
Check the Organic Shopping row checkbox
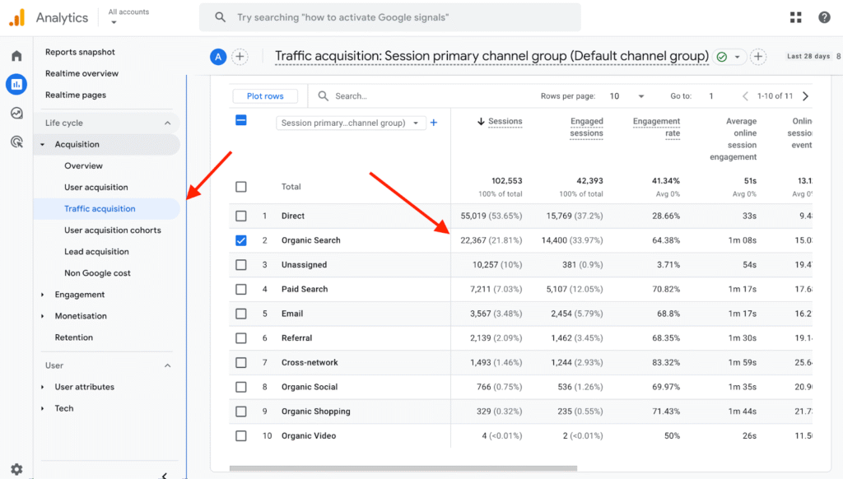click(x=241, y=412)
